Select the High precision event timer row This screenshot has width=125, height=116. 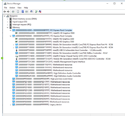44,79
